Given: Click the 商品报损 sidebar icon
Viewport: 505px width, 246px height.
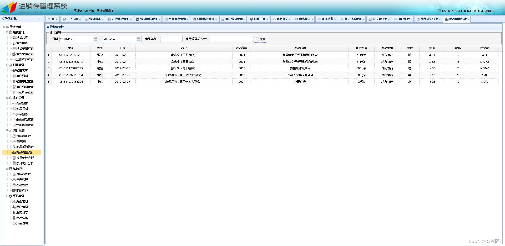Looking at the screenshot, I should click(14, 103).
